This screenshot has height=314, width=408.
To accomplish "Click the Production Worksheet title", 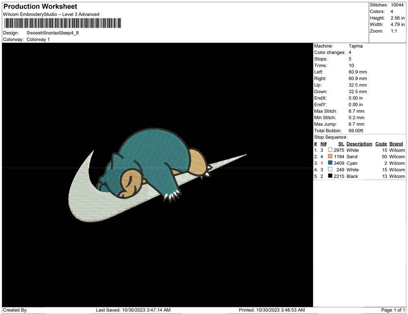I will (x=40, y=7).
